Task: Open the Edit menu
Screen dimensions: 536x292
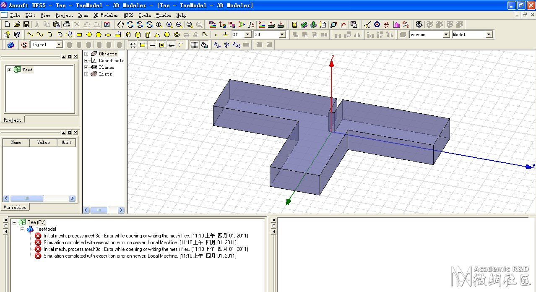Action: [30, 15]
